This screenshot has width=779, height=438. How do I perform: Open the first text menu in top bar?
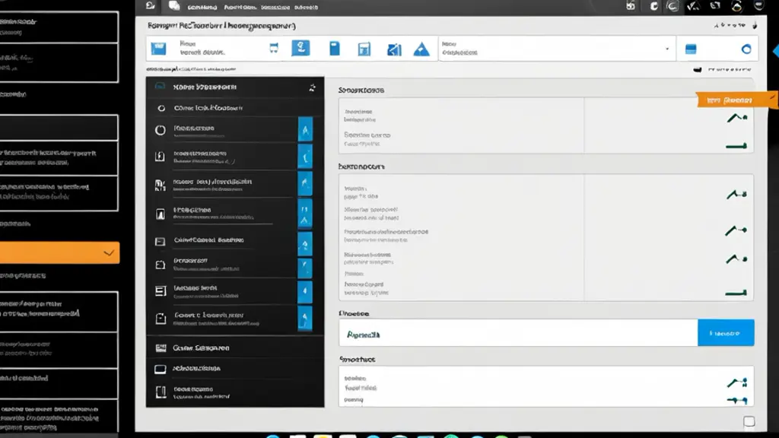tap(202, 8)
